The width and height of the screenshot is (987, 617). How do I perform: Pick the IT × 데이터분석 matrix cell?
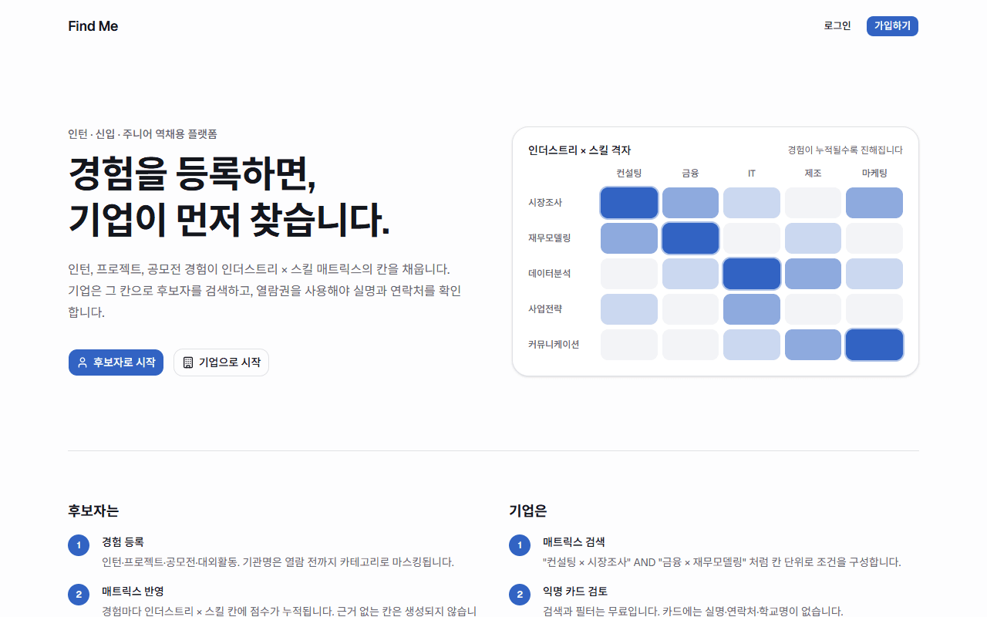click(752, 274)
